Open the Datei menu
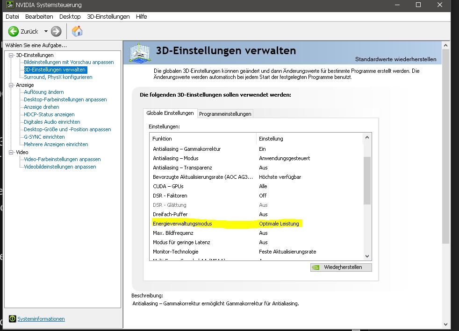 (x=12, y=17)
